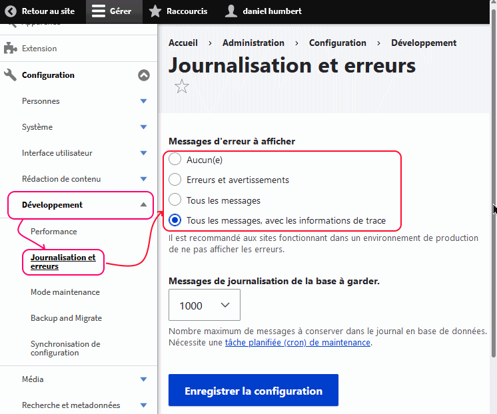Click the back arrow icon next to Retour au site
497x414 pixels.
(11, 11)
